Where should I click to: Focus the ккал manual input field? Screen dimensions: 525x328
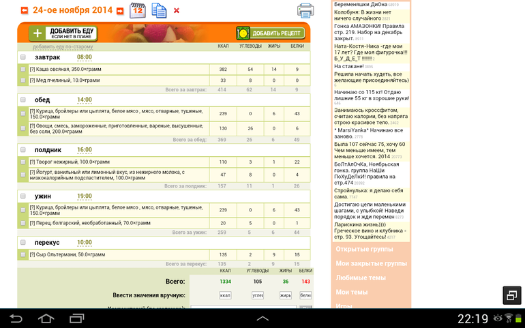click(x=225, y=295)
